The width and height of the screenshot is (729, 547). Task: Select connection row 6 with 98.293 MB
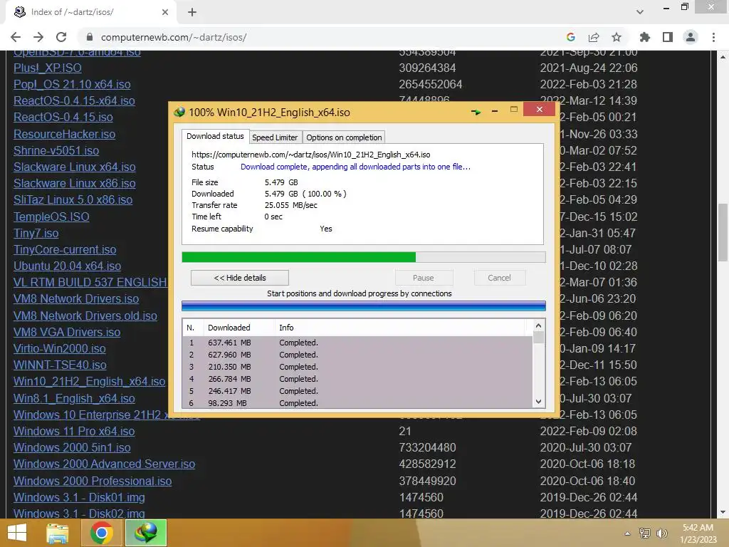(357, 403)
